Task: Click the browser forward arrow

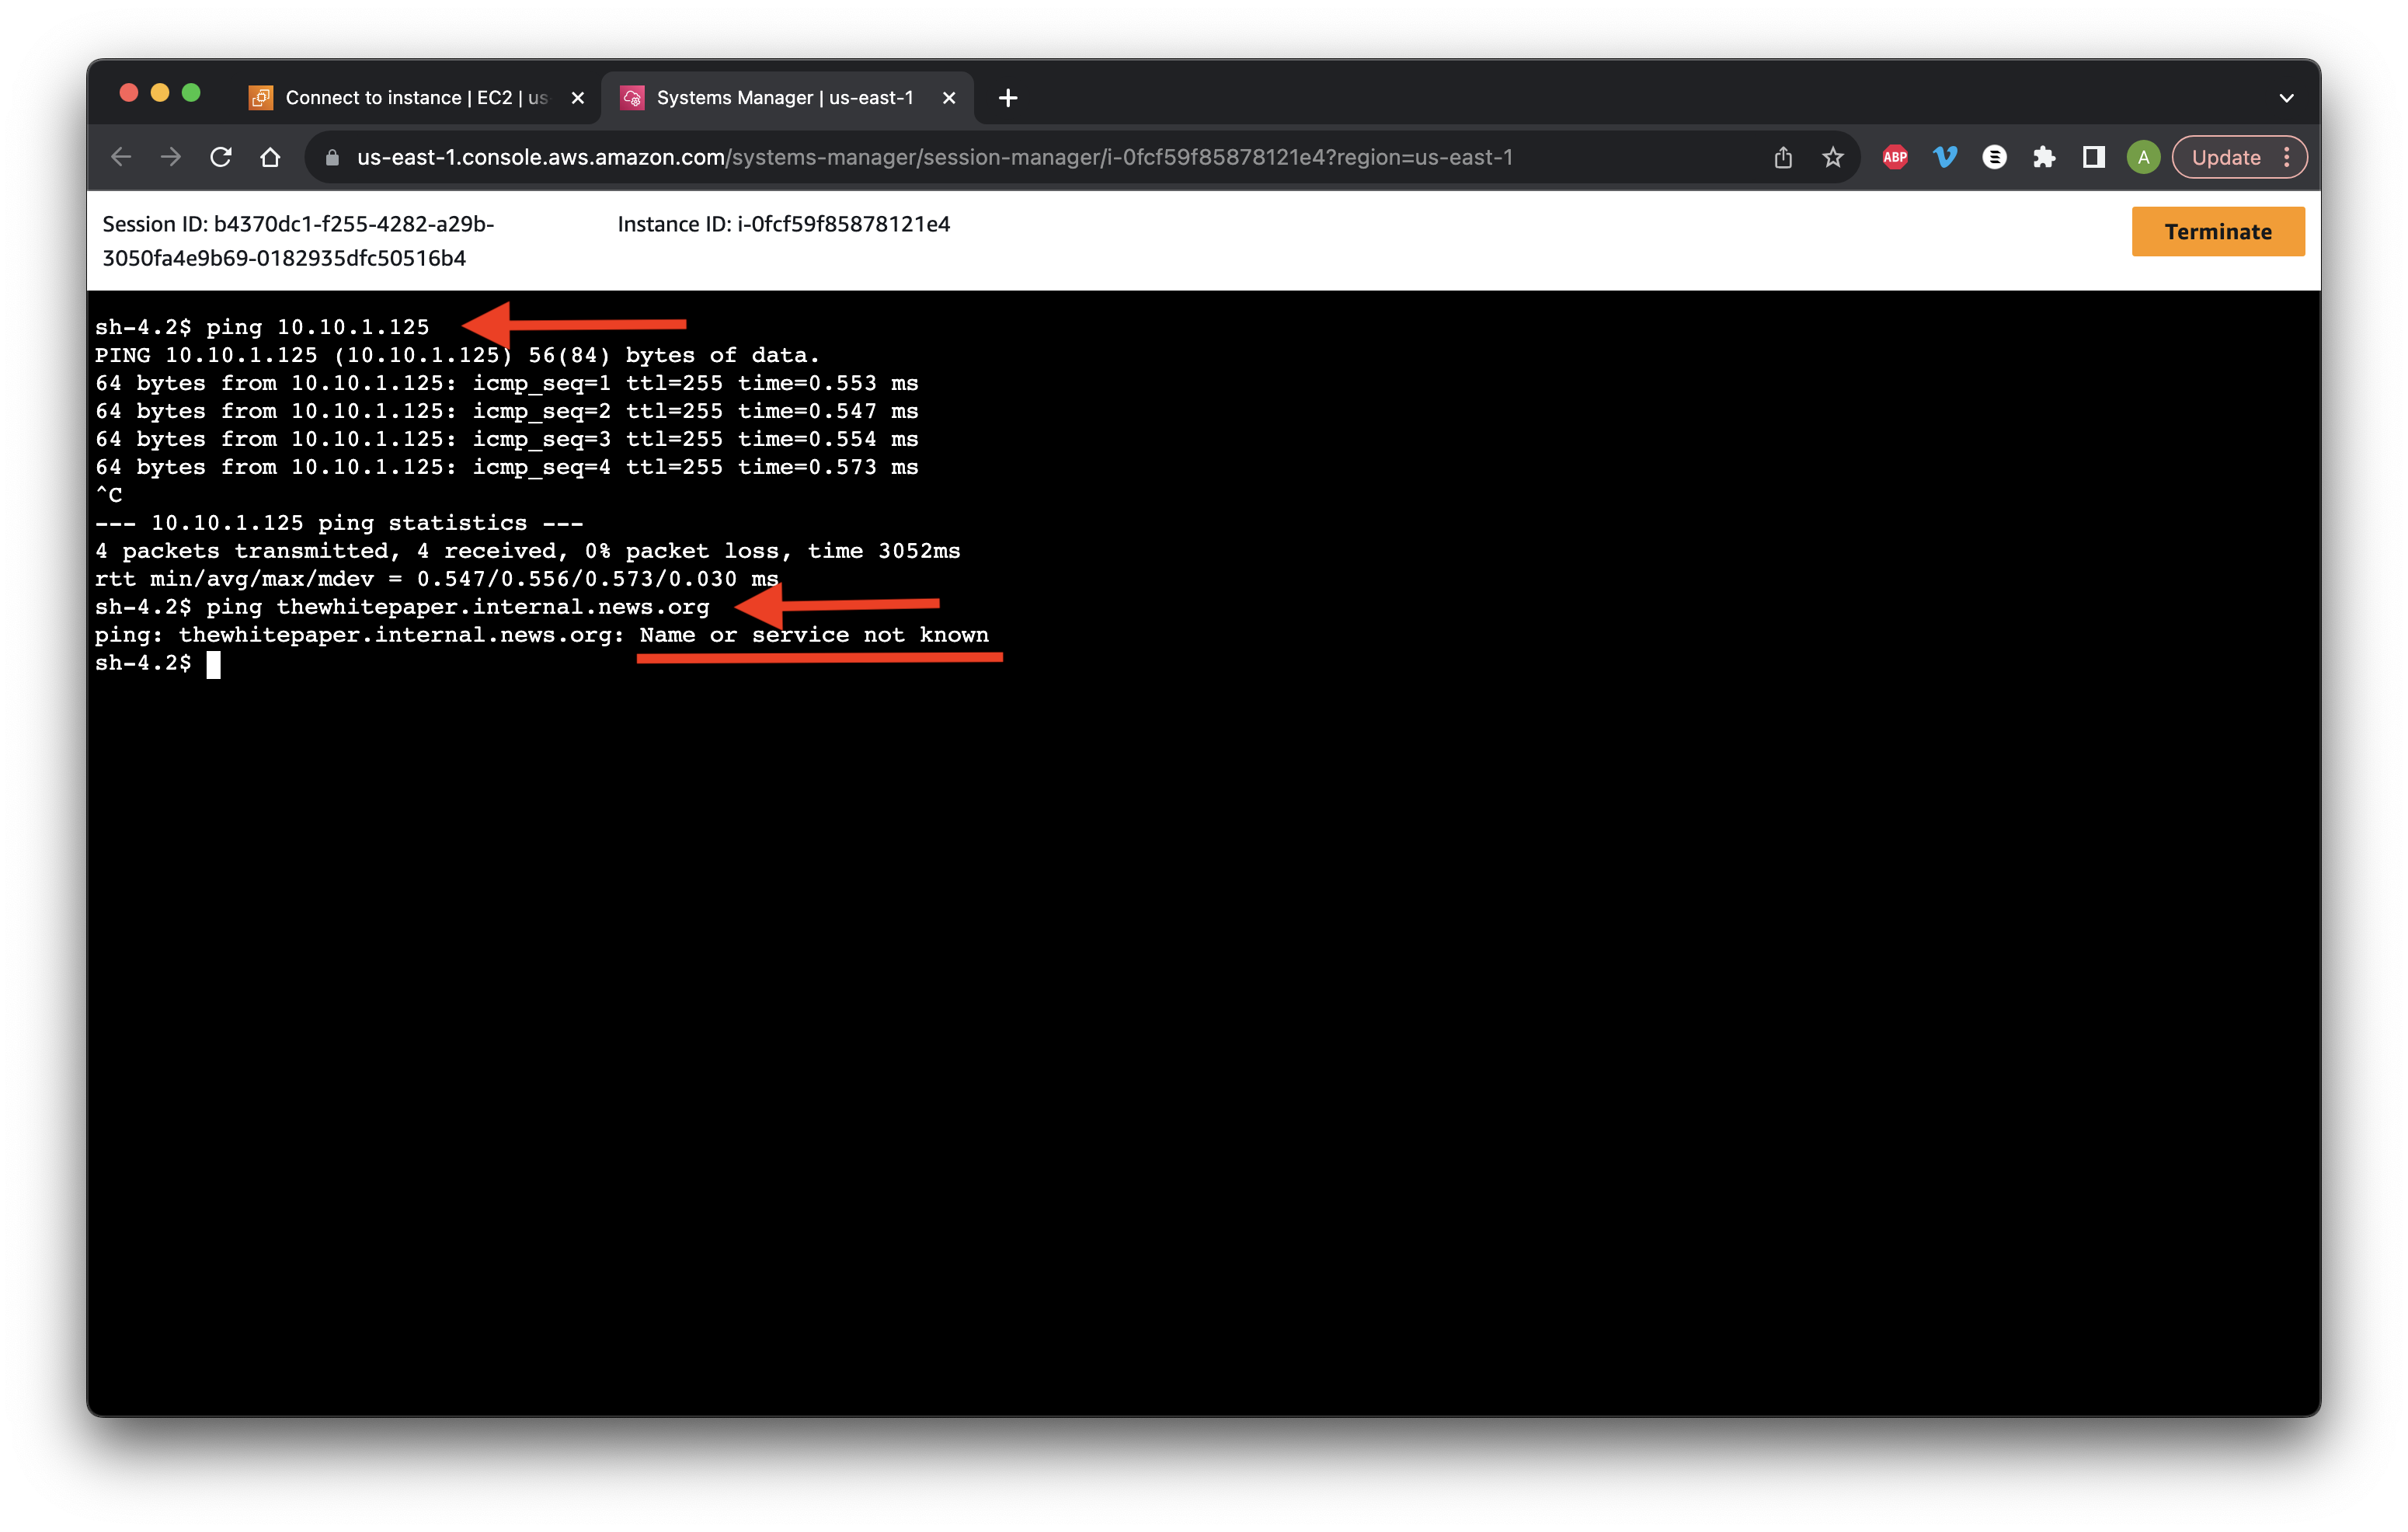Action: point(171,157)
